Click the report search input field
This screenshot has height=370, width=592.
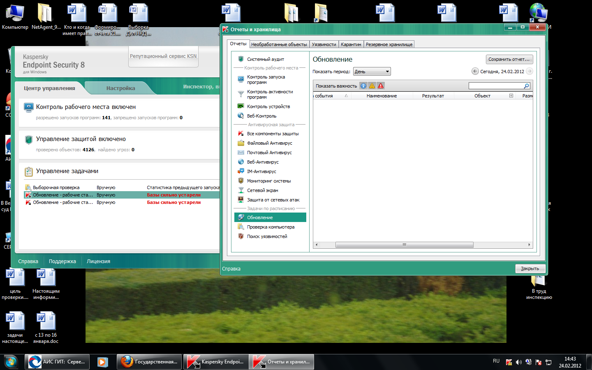pos(496,86)
